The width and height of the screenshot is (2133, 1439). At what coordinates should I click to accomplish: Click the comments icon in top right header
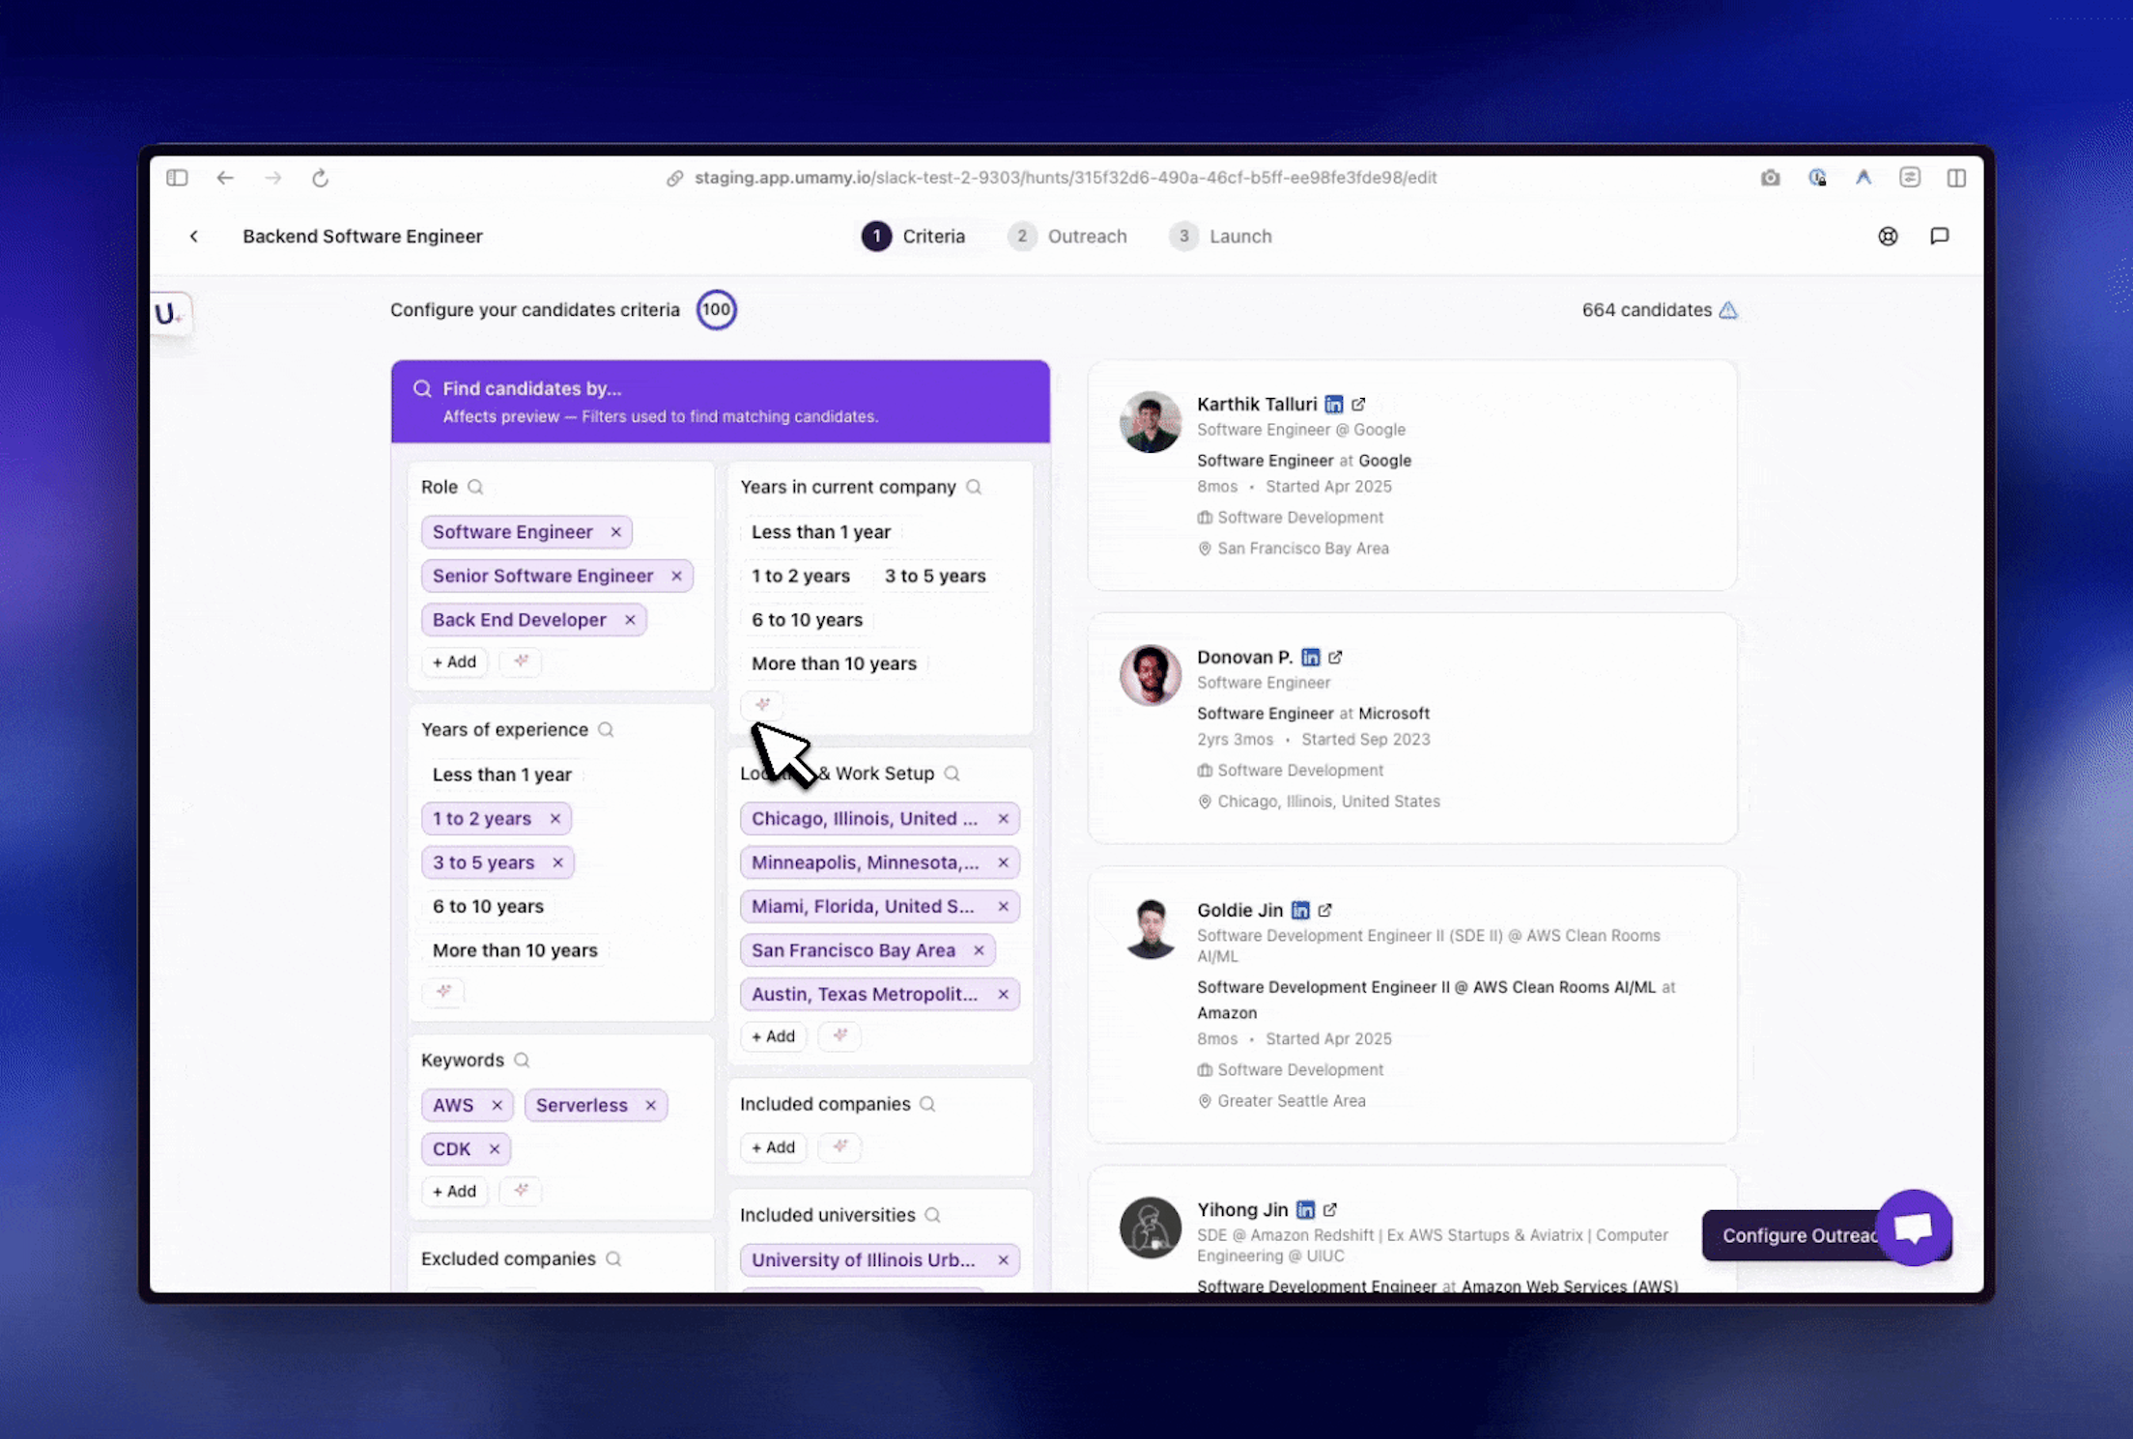coord(1939,237)
